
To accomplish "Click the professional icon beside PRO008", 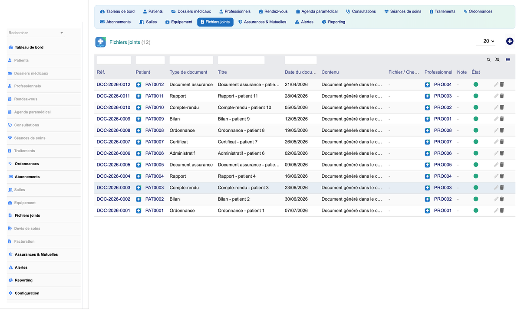I will [x=427, y=130].
